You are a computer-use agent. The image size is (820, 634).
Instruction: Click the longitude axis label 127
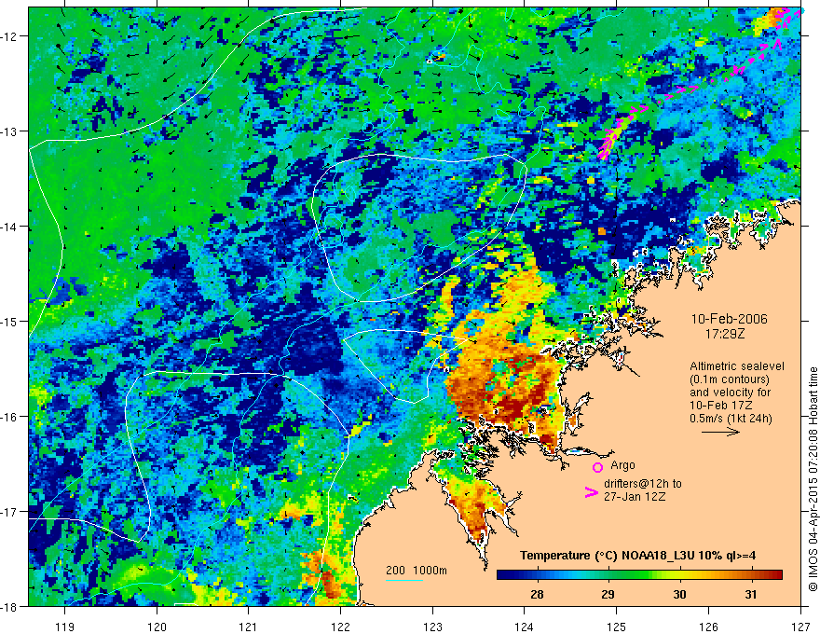(x=800, y=627)
